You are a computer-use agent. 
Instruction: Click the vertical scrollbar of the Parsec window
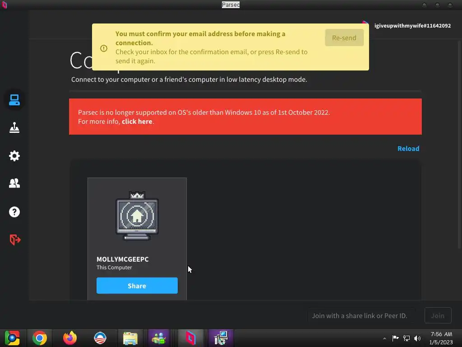coord(459,145)
